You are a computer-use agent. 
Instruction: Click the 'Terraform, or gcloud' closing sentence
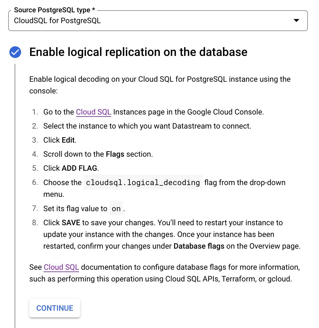[164, 273]
